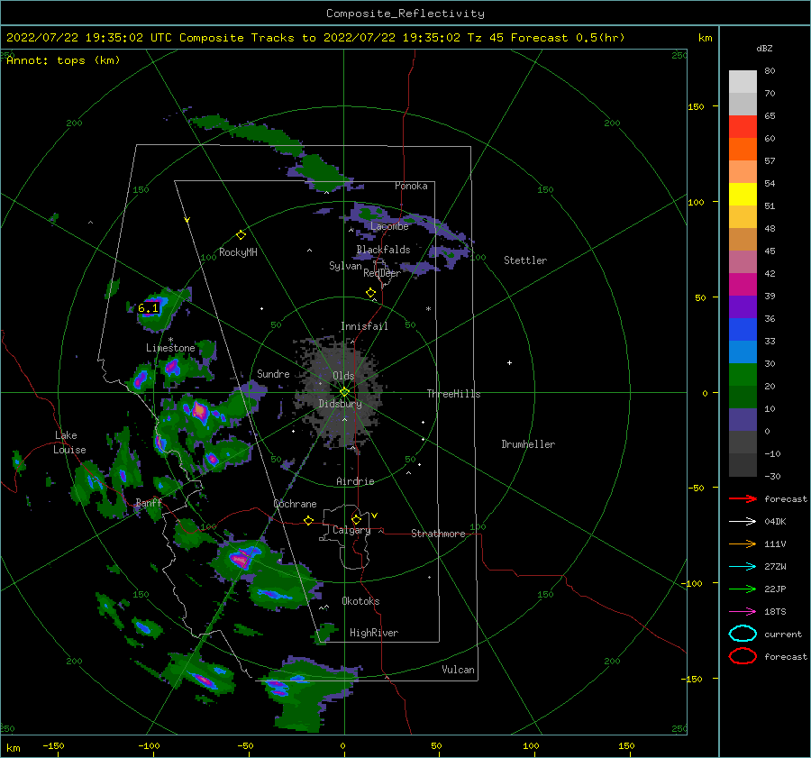Click the 'Tz 45' header text
The width and height of the screenshot is (811, 758).
pyautogui.click(x=485, y=38)
